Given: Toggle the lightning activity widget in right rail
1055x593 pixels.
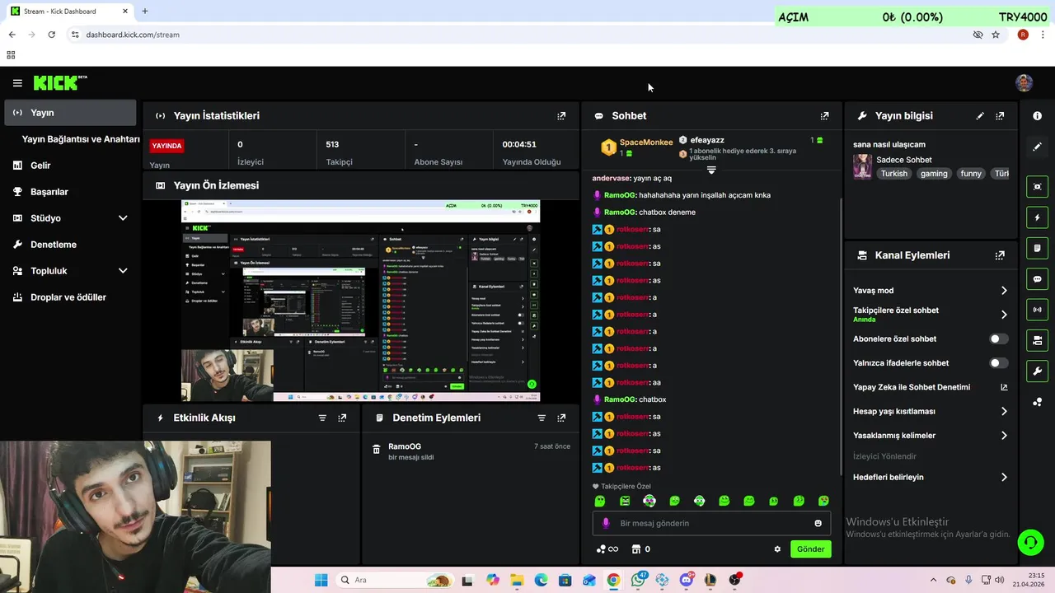Looking at the screenshot, I should 1037,217.
